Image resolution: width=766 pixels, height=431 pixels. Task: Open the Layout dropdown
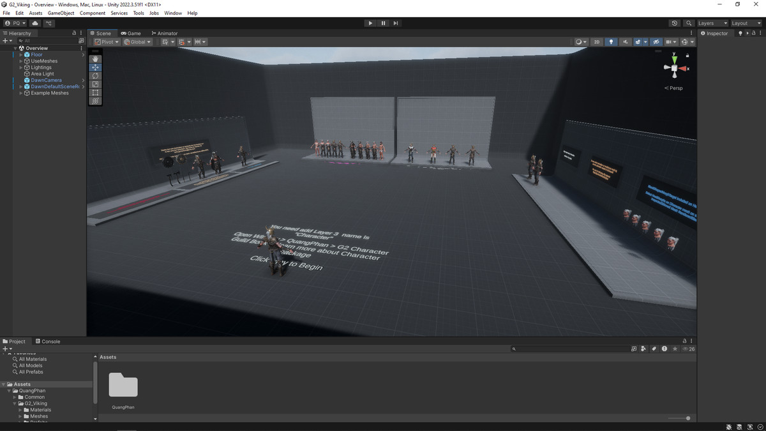[746, 23]
